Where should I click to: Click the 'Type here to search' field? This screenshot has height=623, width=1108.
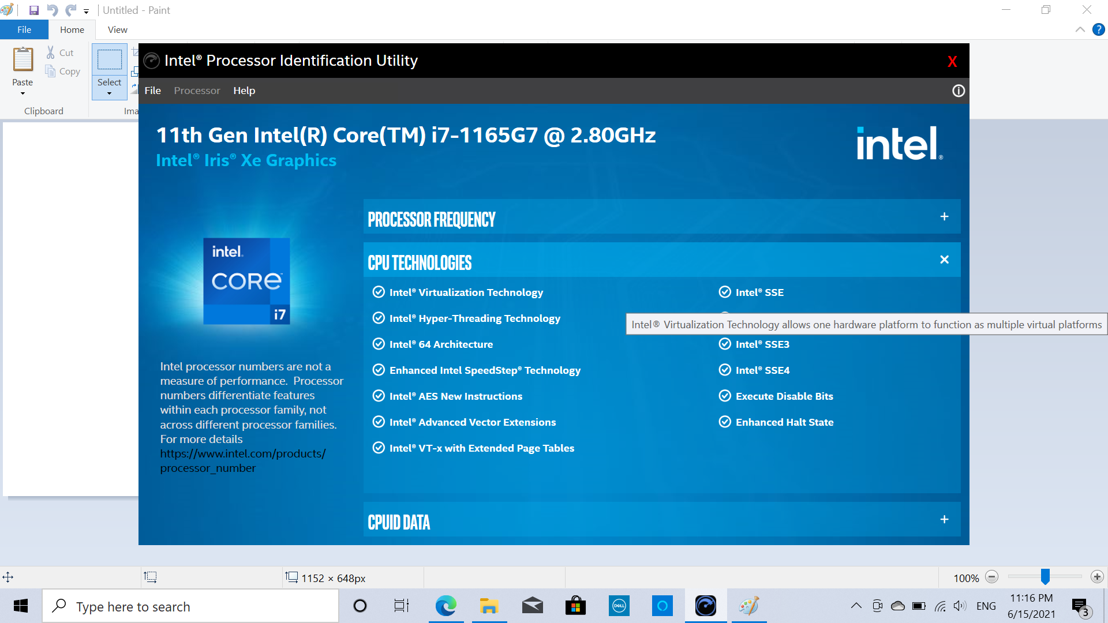point(190,606)
